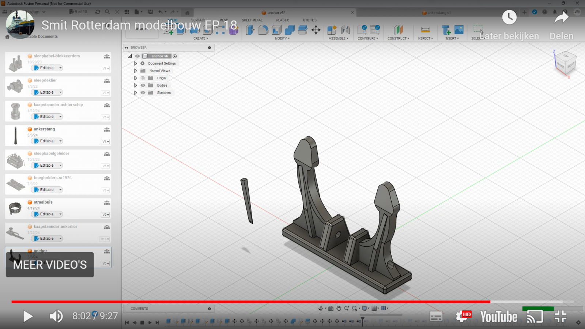Click the Insert McMaster-Carr component icon
This screenshot has height=329, width=585.
446,30
